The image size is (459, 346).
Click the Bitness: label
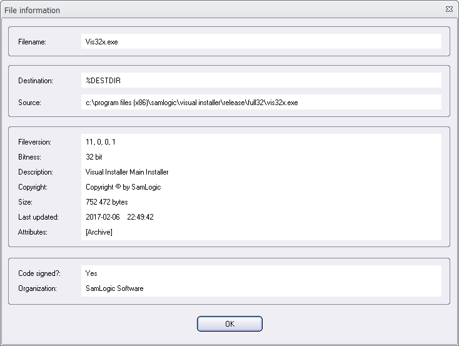[x=29, y=157]
